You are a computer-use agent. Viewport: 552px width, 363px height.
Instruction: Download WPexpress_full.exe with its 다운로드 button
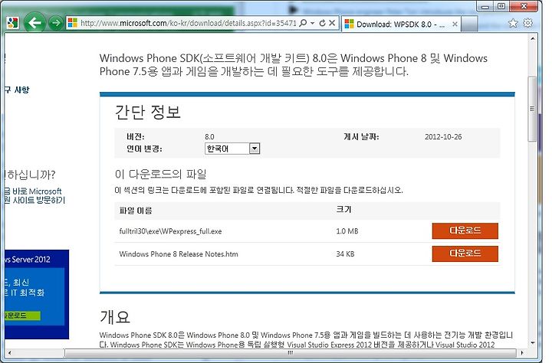tap(465, 231)
